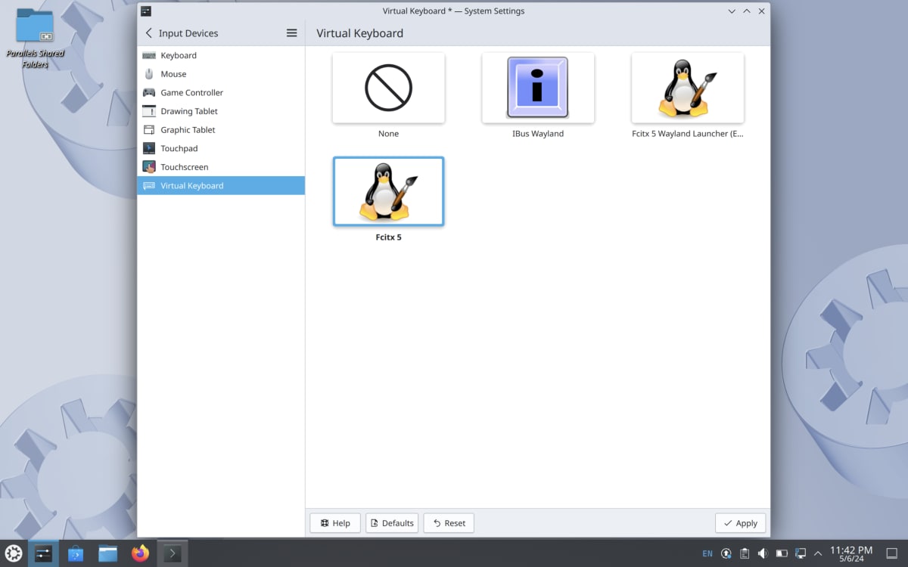The width and height of the screenshot is (908, 567).
Task: Click System Settings taskbar icon
Action: [x=43, y=553]
